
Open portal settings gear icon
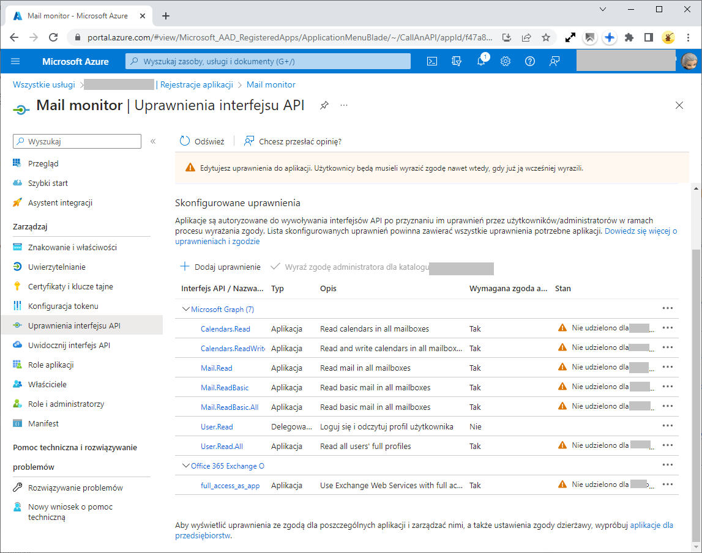coord(506,61)
